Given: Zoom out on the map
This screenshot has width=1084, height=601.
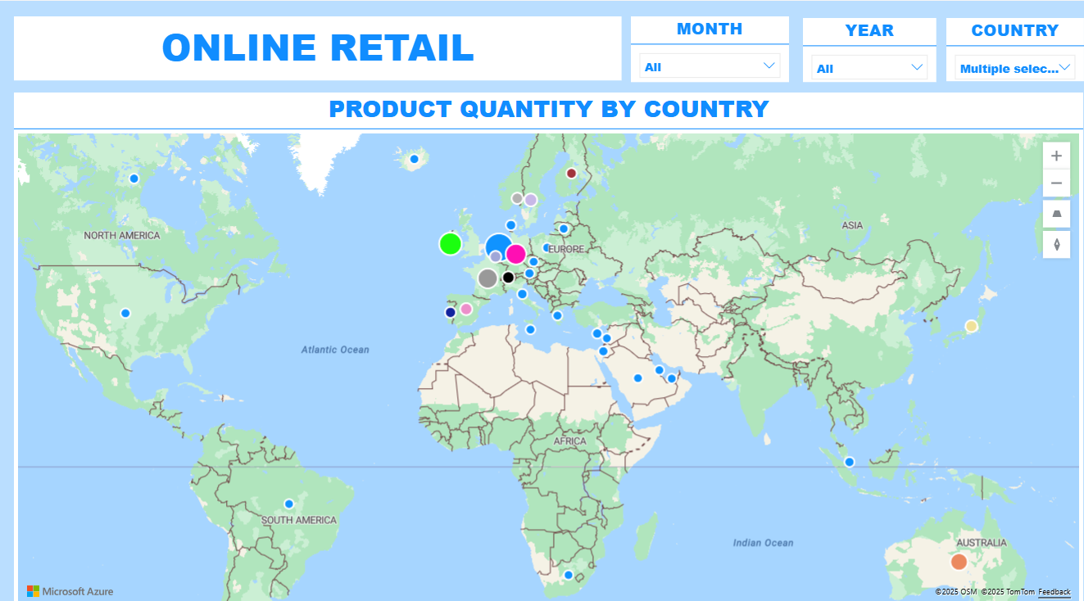Looking at the screenshot, I should pos(1056,183).
